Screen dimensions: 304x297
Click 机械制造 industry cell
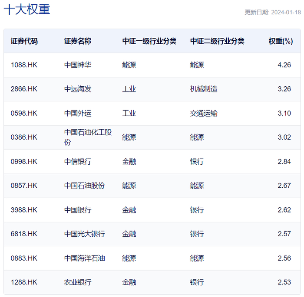204,89
